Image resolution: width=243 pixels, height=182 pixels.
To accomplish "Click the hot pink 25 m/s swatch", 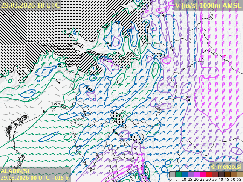I will [x=203, y=174].
